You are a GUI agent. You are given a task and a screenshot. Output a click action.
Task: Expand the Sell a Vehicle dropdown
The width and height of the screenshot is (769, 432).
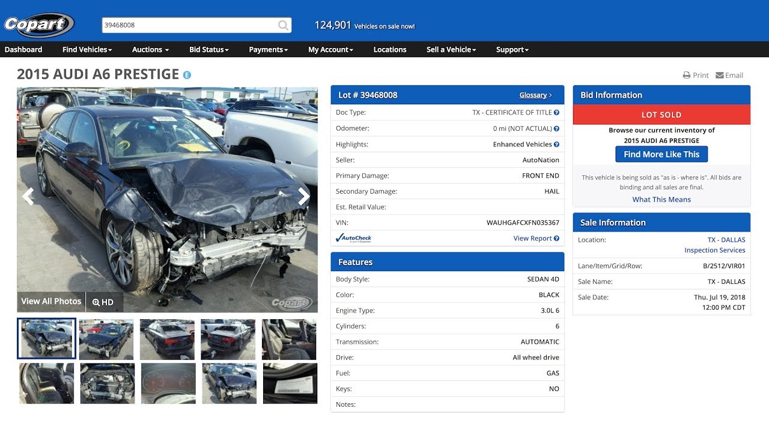[x=451, y=50]
